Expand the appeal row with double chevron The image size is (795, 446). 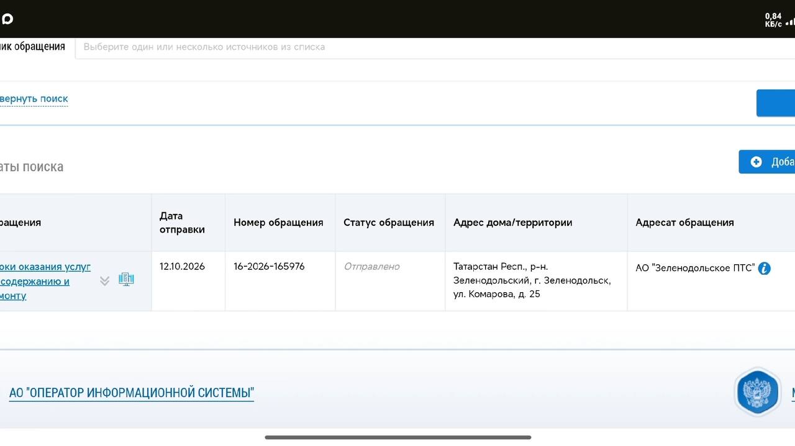(x=104, y=281)
